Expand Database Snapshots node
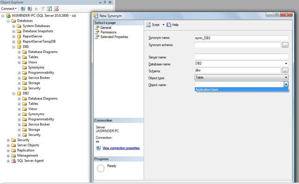Image resolution: width=299 pixels, height=184 pixels. tap(14, 31)
